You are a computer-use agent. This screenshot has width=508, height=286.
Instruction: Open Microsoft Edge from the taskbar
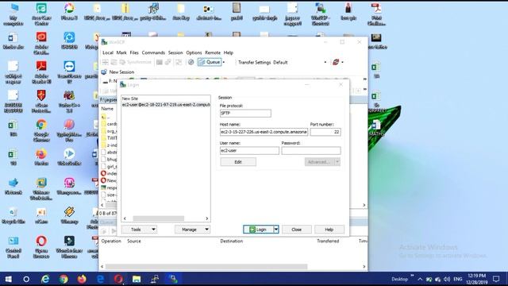click(x=100, y=279)
